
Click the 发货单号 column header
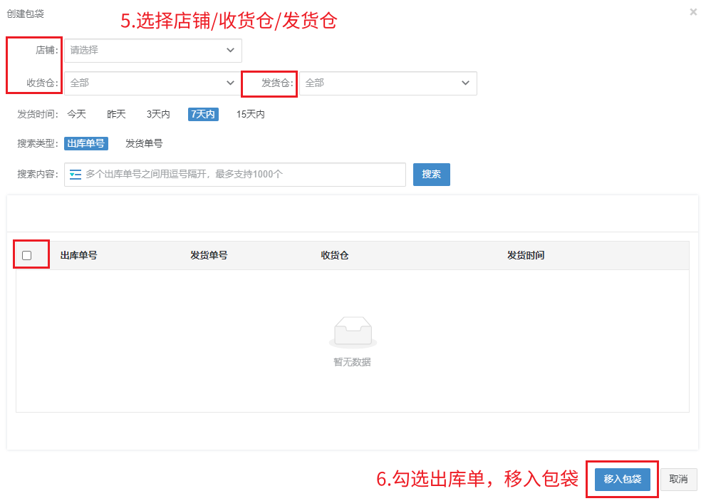coord(209,255)
